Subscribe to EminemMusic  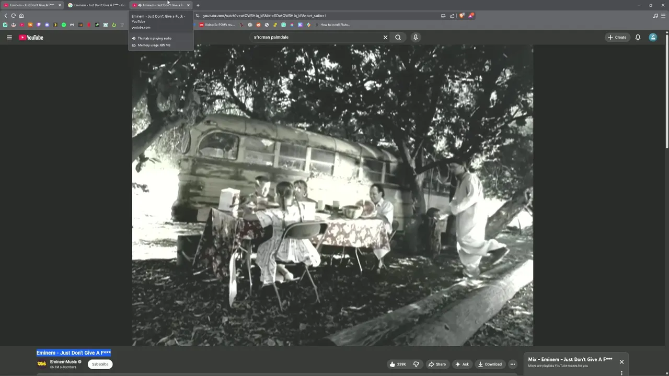click(100, 364)
